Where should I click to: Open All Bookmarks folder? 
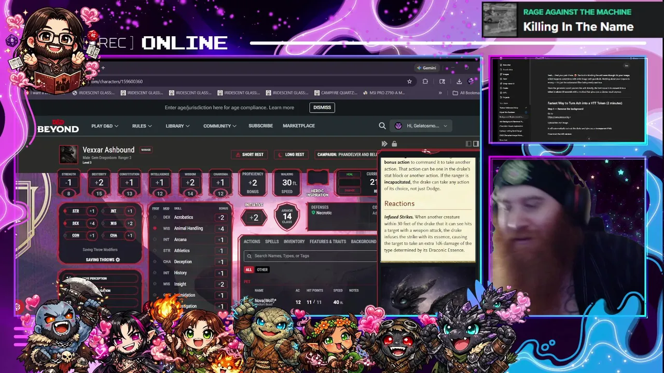[466, 93]
